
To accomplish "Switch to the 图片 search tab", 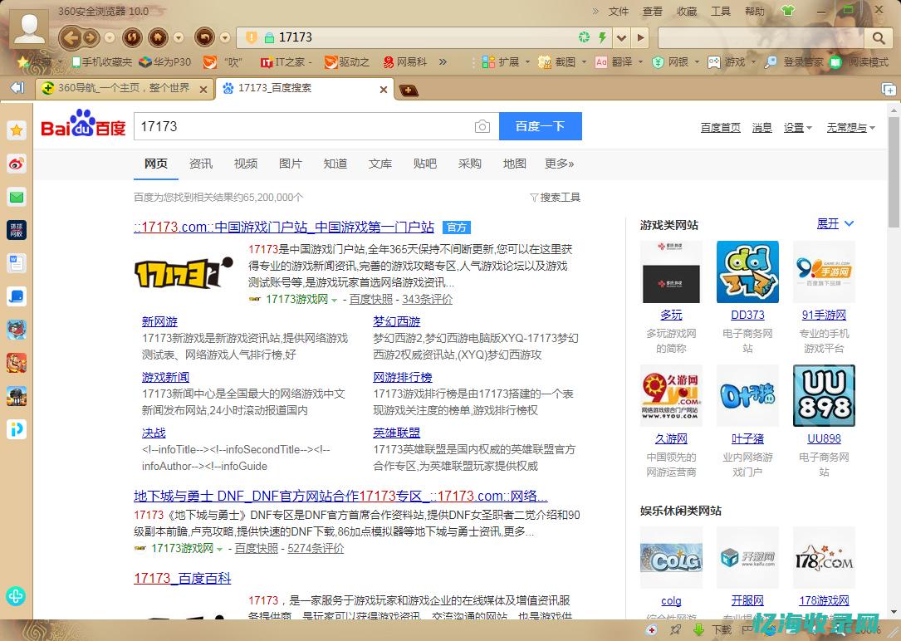I will (x=291, y=164).
